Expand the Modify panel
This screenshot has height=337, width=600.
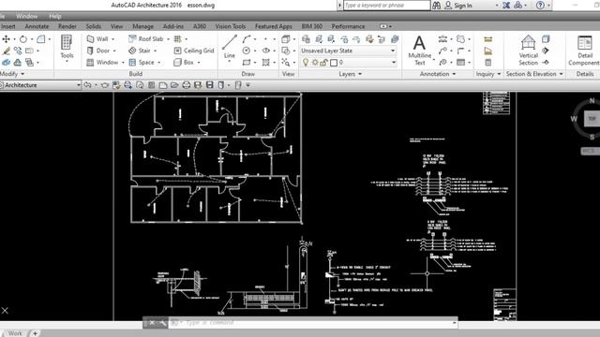click(x=12, y=73)
